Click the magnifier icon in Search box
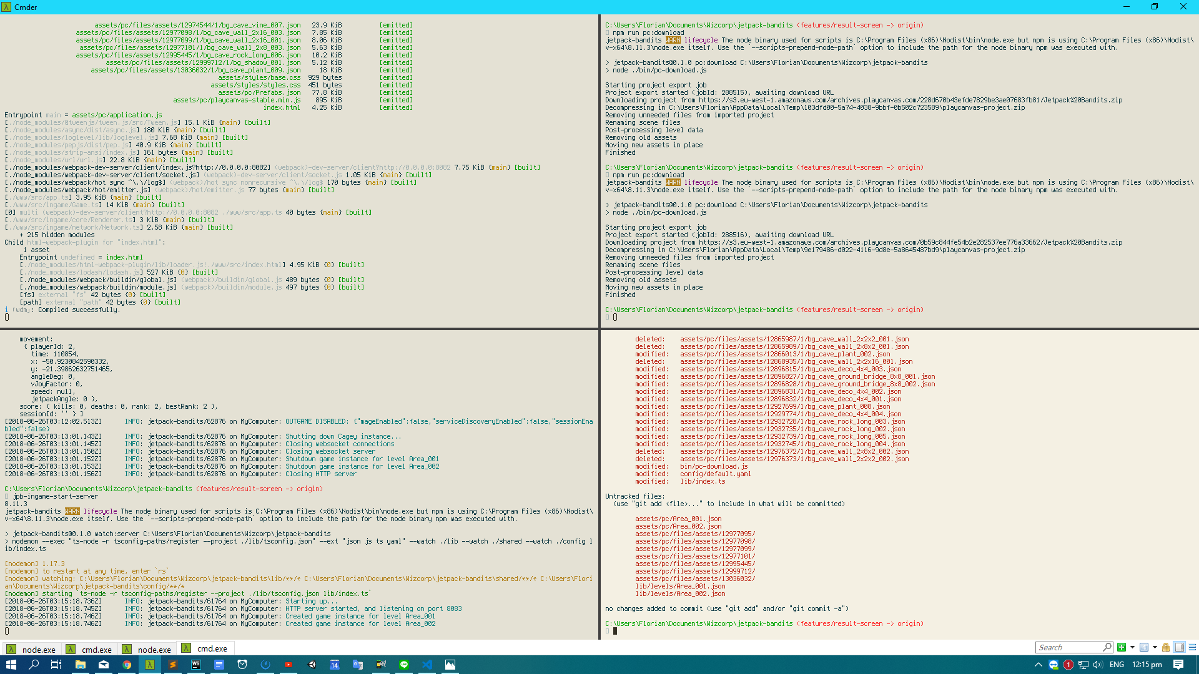1199x674 pixels. (1107, 647)
